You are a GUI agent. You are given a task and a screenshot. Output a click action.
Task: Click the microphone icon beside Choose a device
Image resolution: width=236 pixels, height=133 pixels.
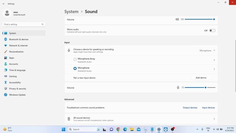pos(69,50)
